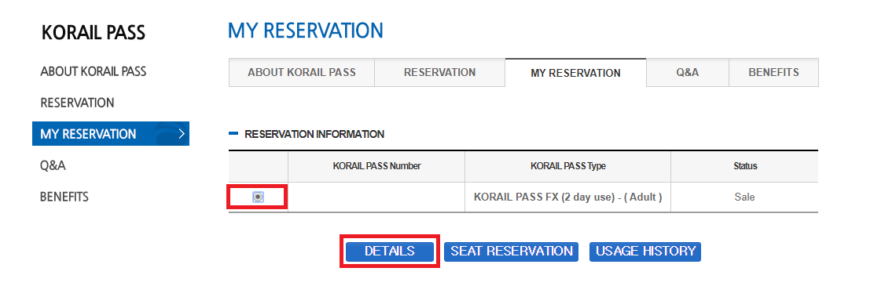Click the Sale status cell
Viewport: 896px width, 286px height.
click(x=744, y=197)
